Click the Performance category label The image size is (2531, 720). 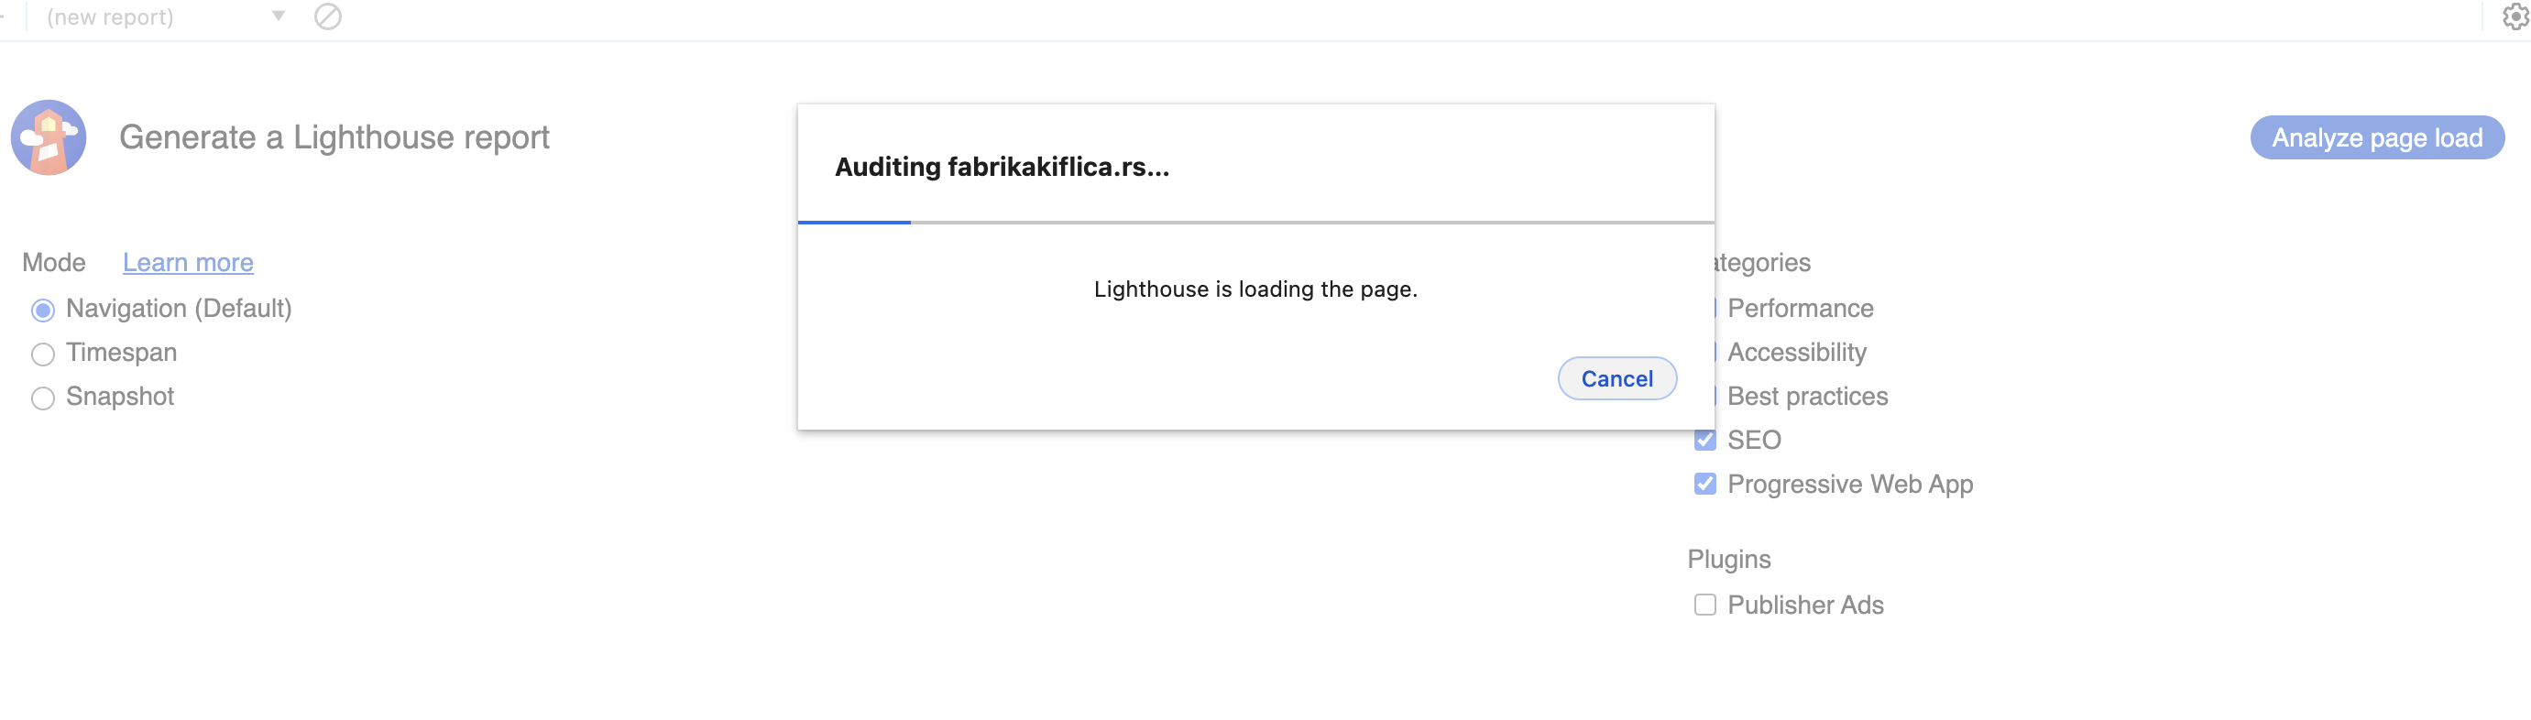click(x=1800, y=309)
